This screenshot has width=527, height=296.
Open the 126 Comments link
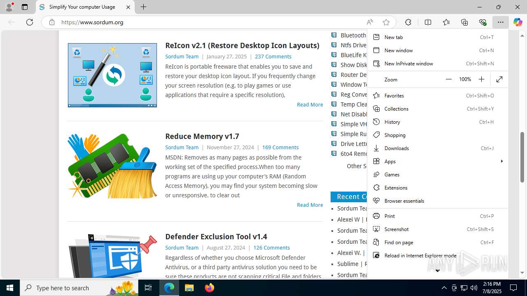pos(271,247)
